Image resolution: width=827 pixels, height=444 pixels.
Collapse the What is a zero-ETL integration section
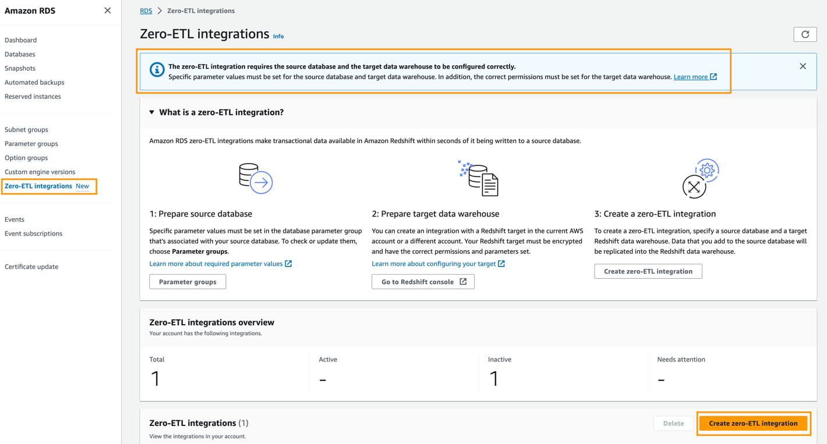(x=152, y=112)
